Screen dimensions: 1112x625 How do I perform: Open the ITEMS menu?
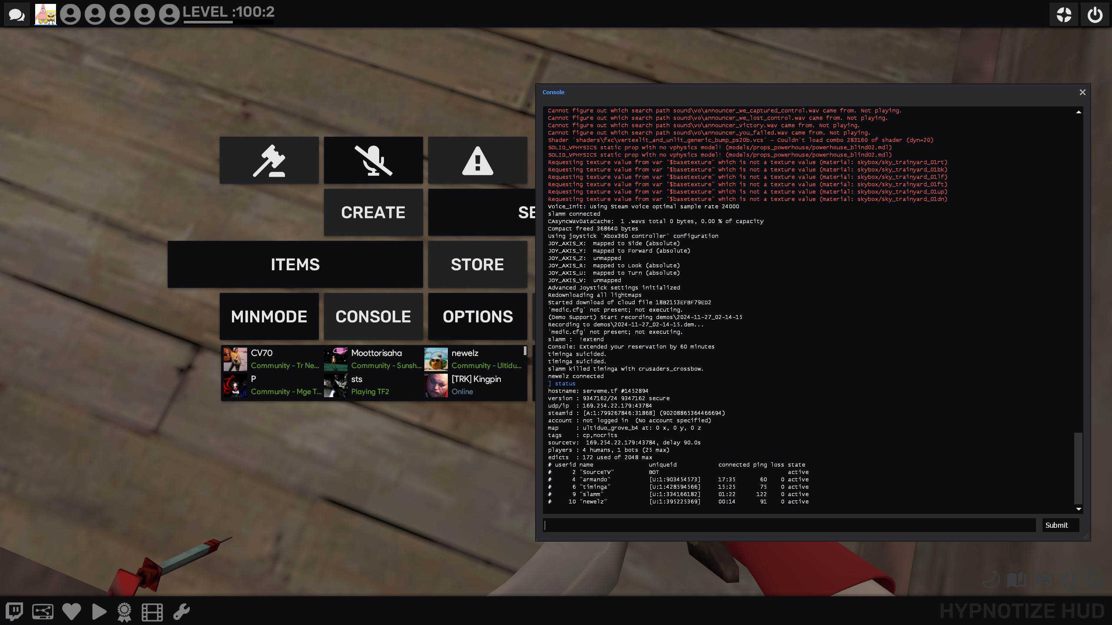click(295, 264)
